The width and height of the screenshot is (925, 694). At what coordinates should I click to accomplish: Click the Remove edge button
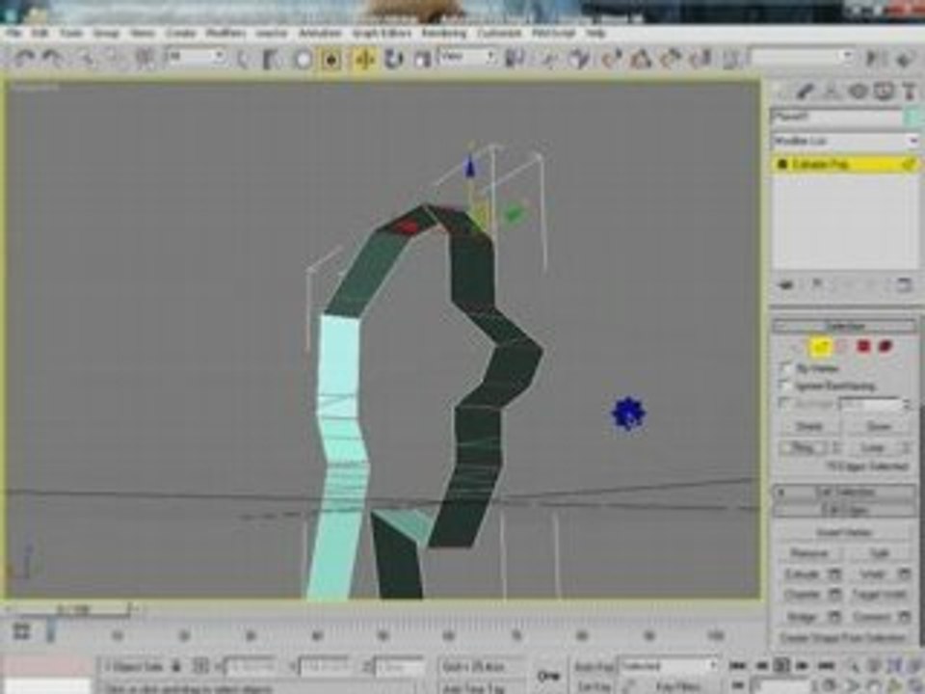coord(809,553)
